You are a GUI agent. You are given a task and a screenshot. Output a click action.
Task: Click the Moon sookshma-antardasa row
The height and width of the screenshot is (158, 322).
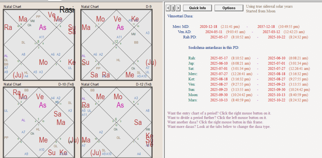pos(248,95)
